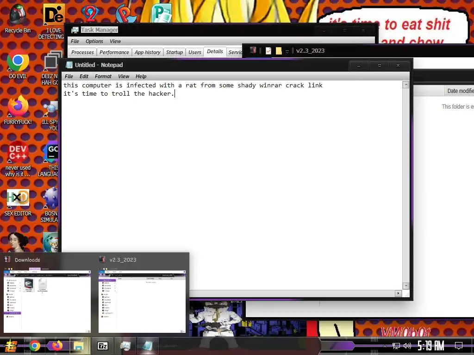The width and height of the screenshot is (474, 355).
Task: Select the v2.3_2023 window preview thumbnail
Action: pyautogui.click(x=142, y=300)
